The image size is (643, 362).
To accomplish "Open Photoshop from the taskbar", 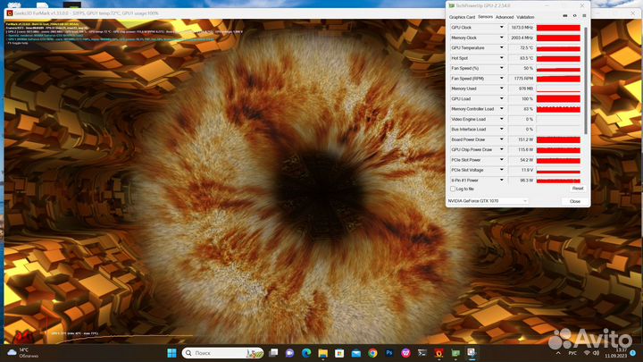I will point(389,353).
